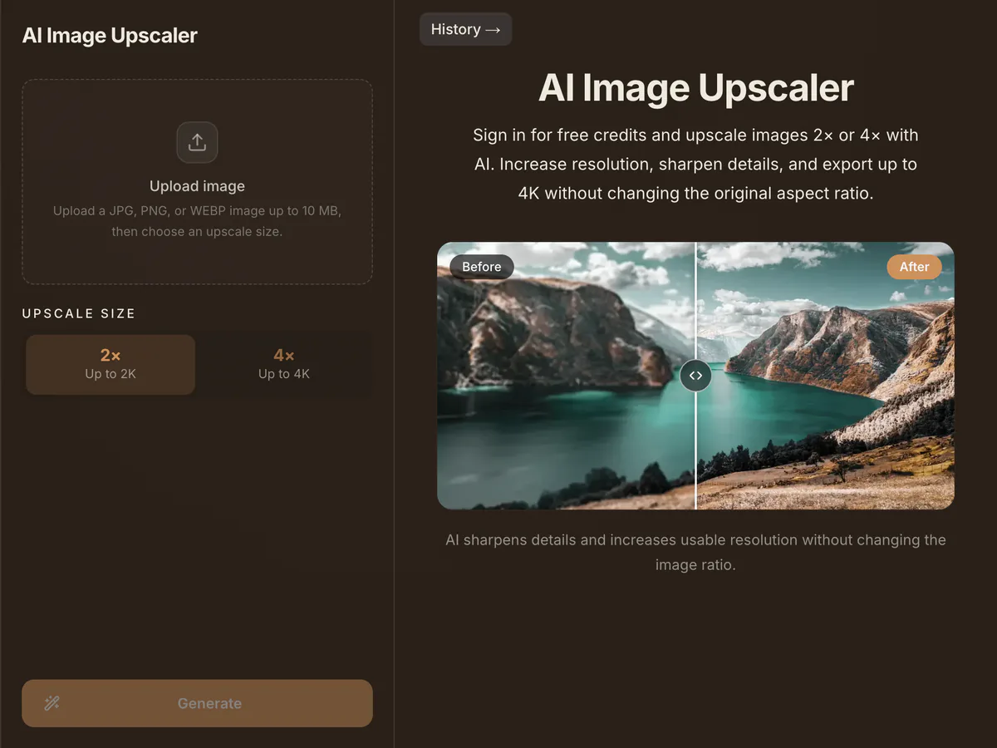Click the fjord comparison preview image

click(696, 376)
